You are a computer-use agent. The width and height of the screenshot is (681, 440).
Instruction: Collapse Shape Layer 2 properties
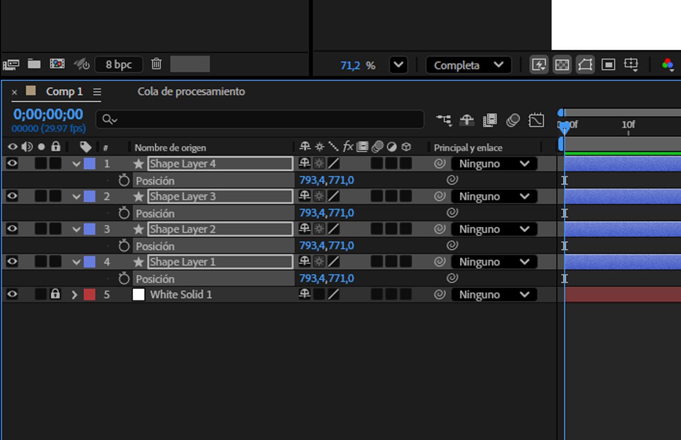coord(76,229)
